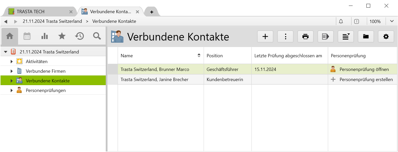Open settings with the gear icon
Screen dimensions: 398x152
click(386, 36)
